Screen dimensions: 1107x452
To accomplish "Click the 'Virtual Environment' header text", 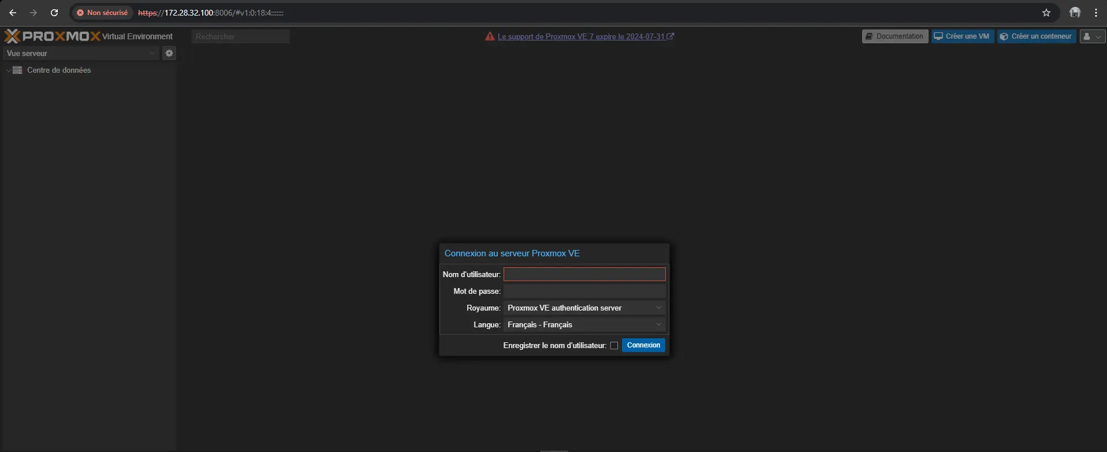I will pos(137,36).
